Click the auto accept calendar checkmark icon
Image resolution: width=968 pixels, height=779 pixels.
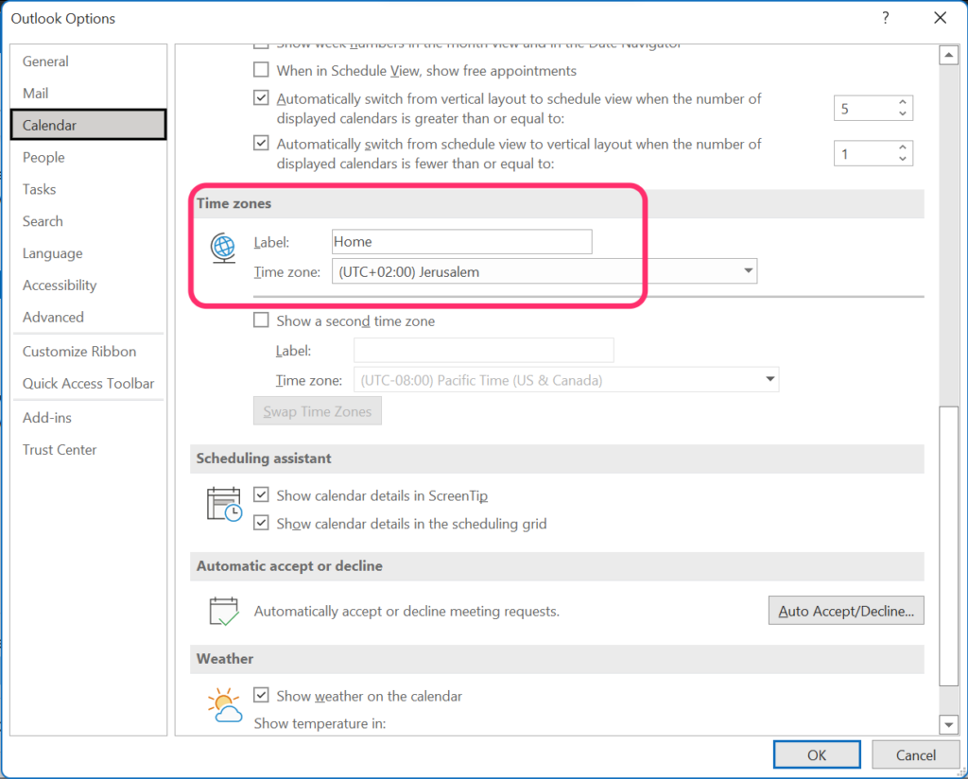(x=224, y=611)
